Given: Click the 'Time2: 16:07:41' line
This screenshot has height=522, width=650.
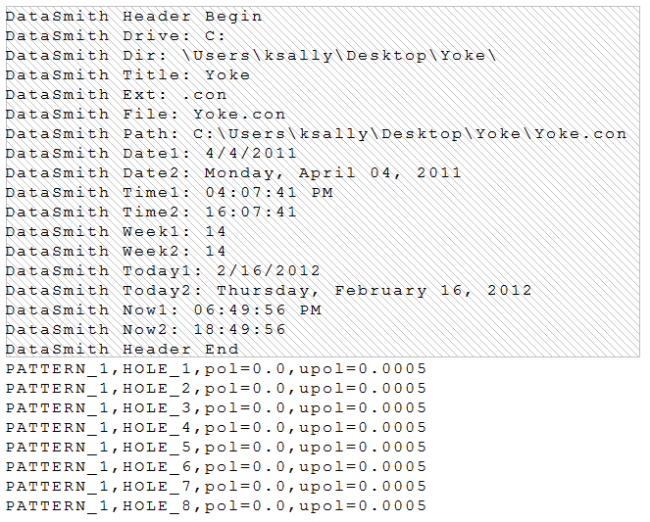Looking at the screenshot, I should coord(151,212).
